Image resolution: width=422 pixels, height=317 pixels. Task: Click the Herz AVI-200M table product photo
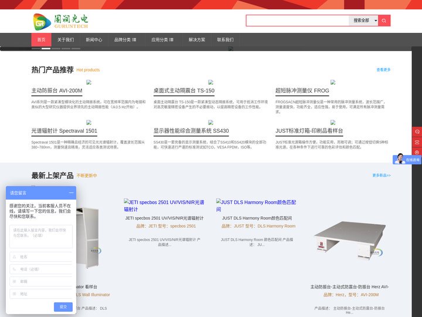pyautogui.click(x=349, y=240)
